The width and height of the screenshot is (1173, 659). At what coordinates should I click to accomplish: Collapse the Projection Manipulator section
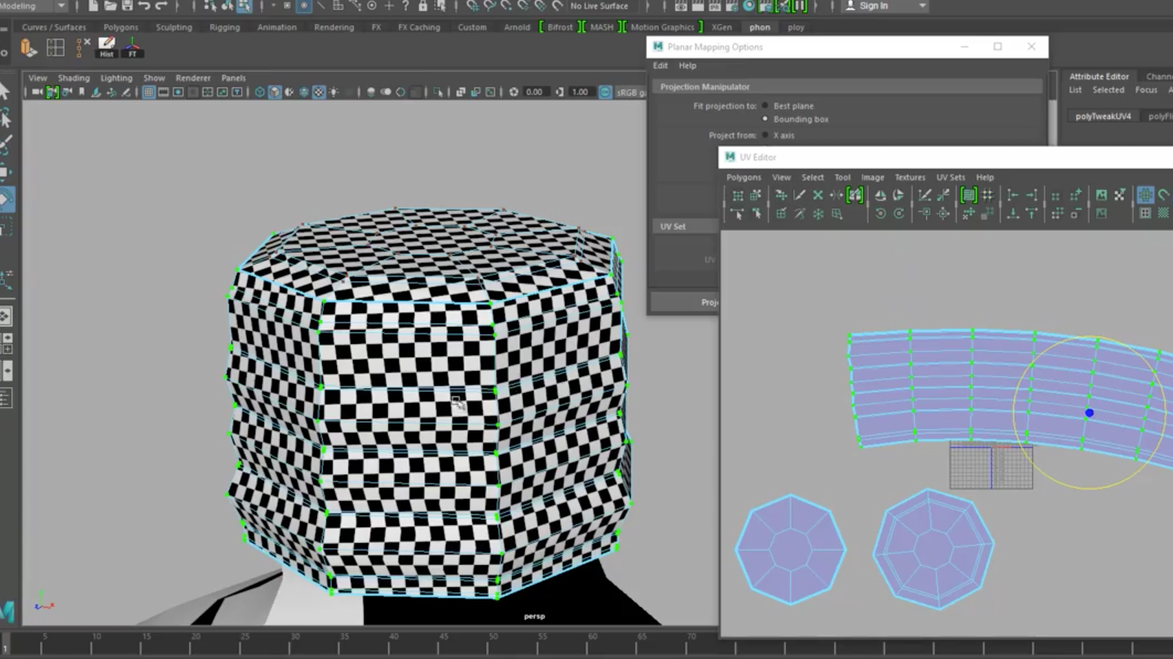pos(705,87)
